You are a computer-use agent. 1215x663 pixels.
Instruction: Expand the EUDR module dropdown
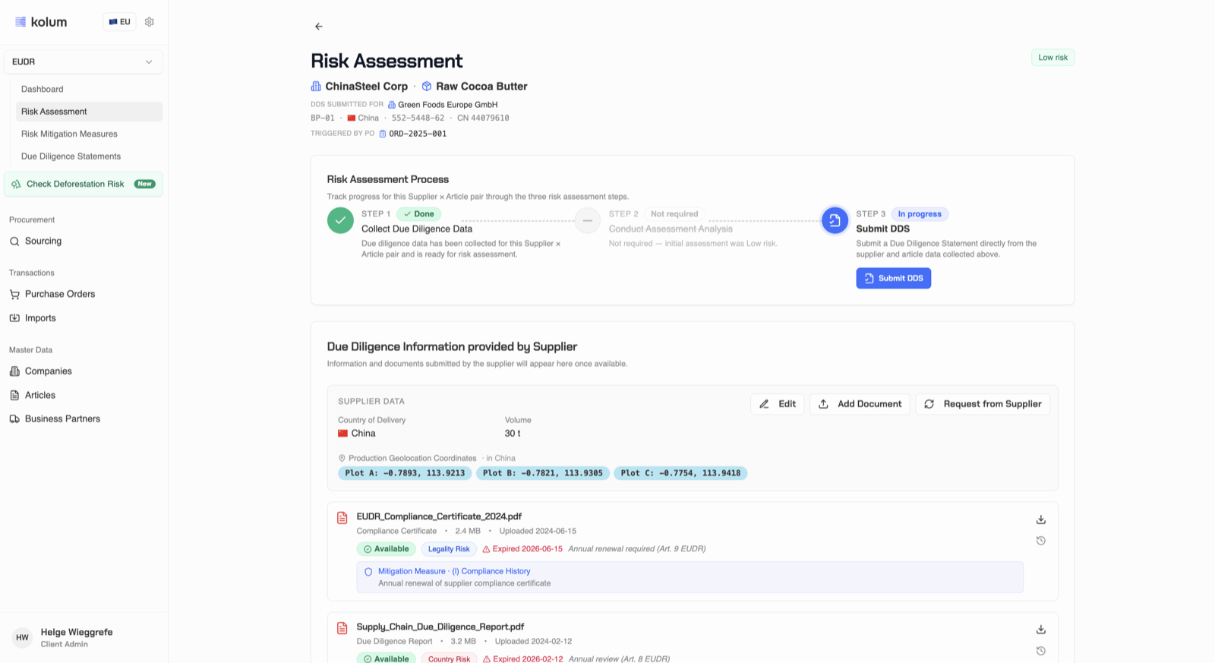[83, 62]
